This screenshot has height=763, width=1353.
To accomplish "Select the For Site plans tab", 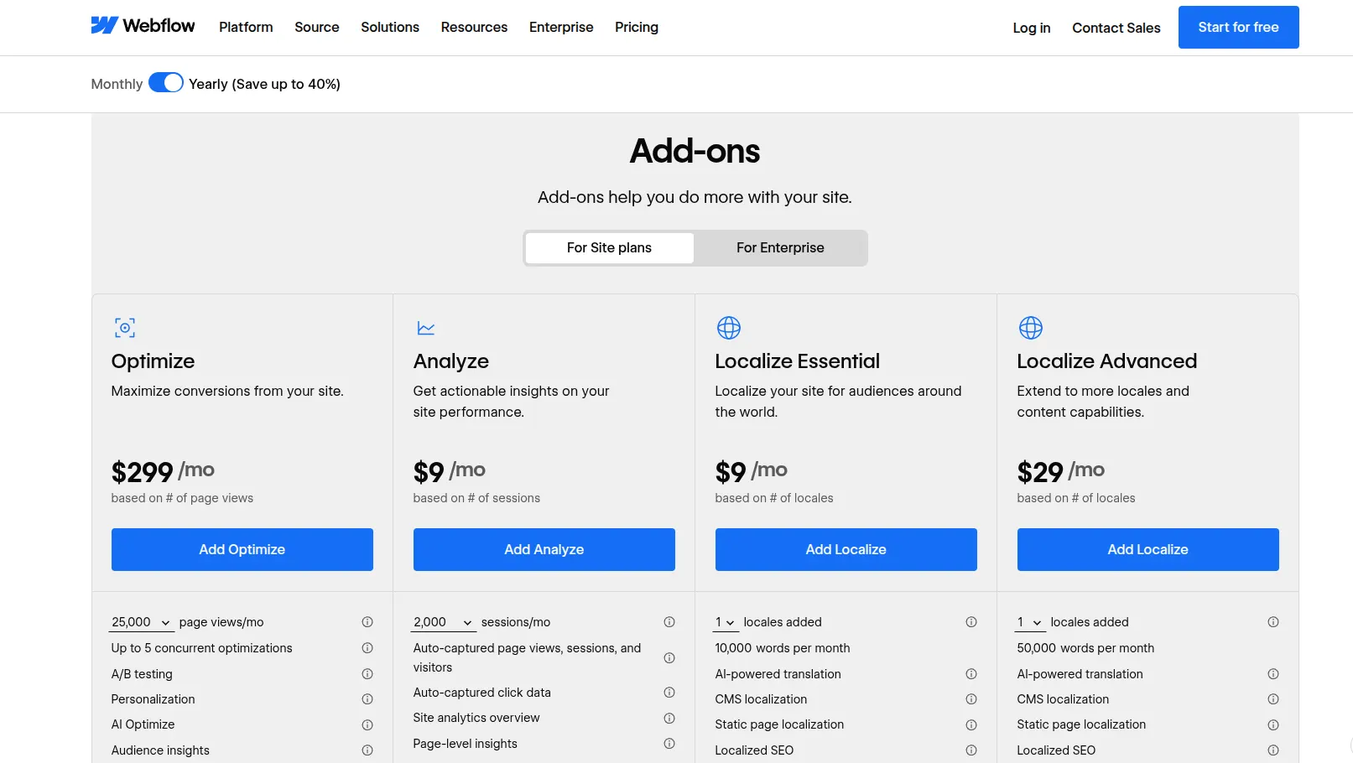I will [x=609, y=247].
